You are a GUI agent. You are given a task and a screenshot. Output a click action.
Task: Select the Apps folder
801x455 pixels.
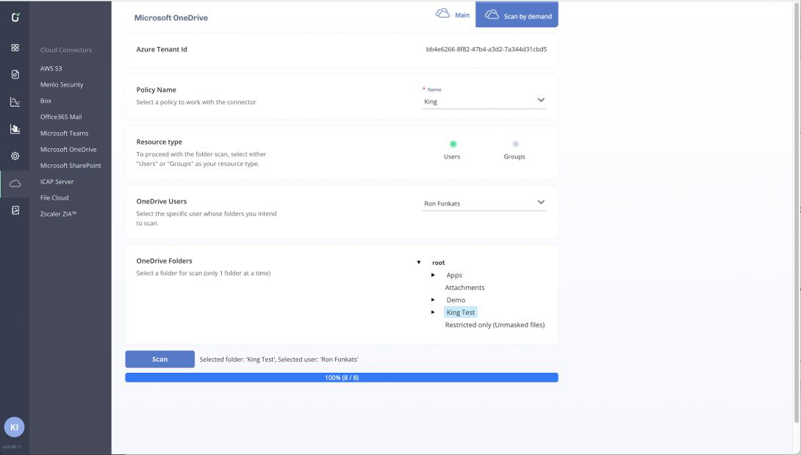coord(454,275)
